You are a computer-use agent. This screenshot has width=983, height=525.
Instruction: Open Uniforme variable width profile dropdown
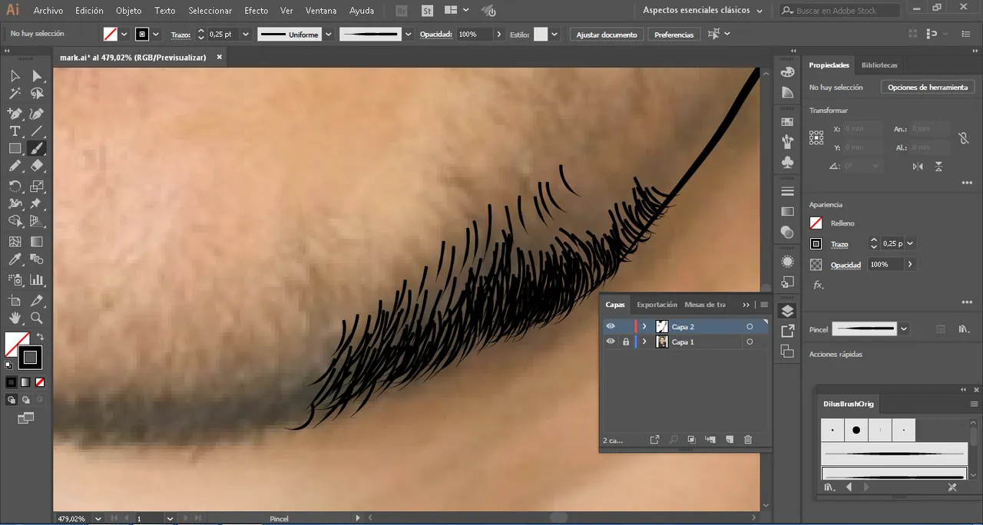coord(328,35)
